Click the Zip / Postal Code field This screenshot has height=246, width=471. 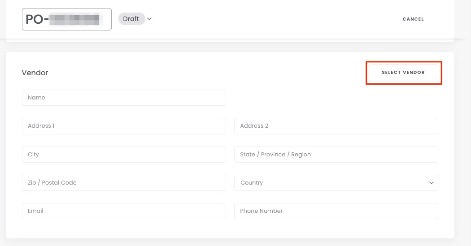[124, 183]
